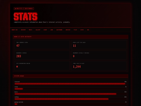The image size is (141, 106).
Task: Click the sleep usage progress bar
Action: pos(70,89)
